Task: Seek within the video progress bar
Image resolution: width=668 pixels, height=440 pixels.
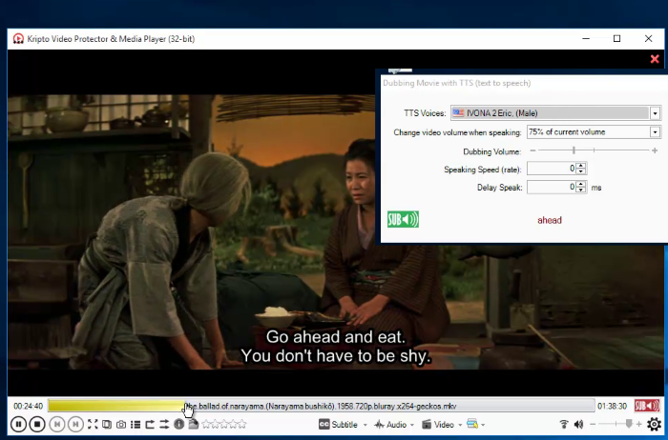Action: pyautogui.click(x=322, y=406)
